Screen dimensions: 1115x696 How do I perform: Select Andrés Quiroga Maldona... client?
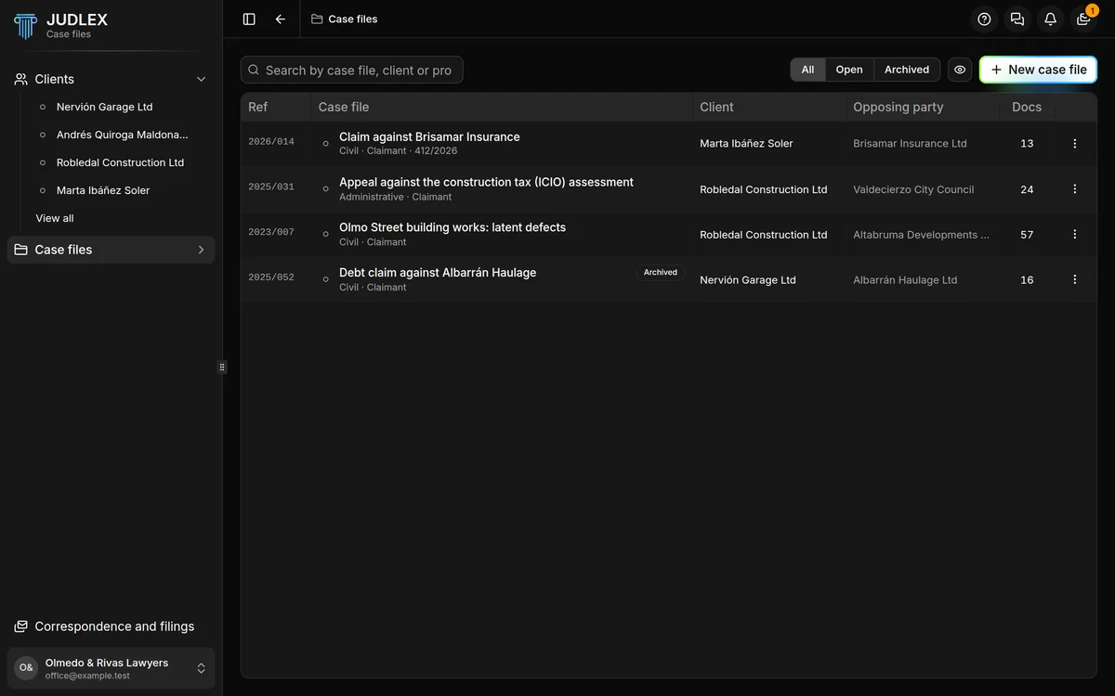(122, 135)
